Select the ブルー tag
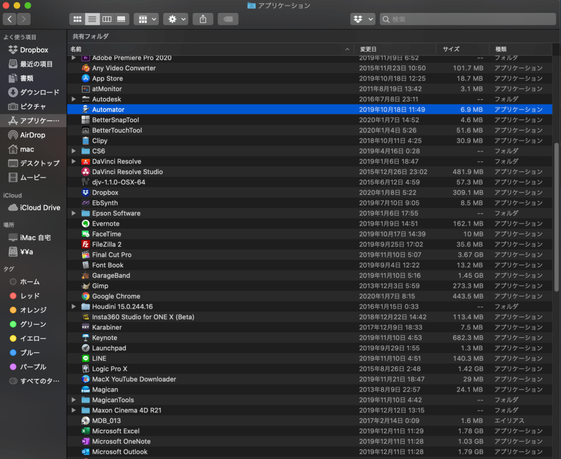Image resolution: width=561 pixels, height=459 pixels. click(x=33, y=353)
